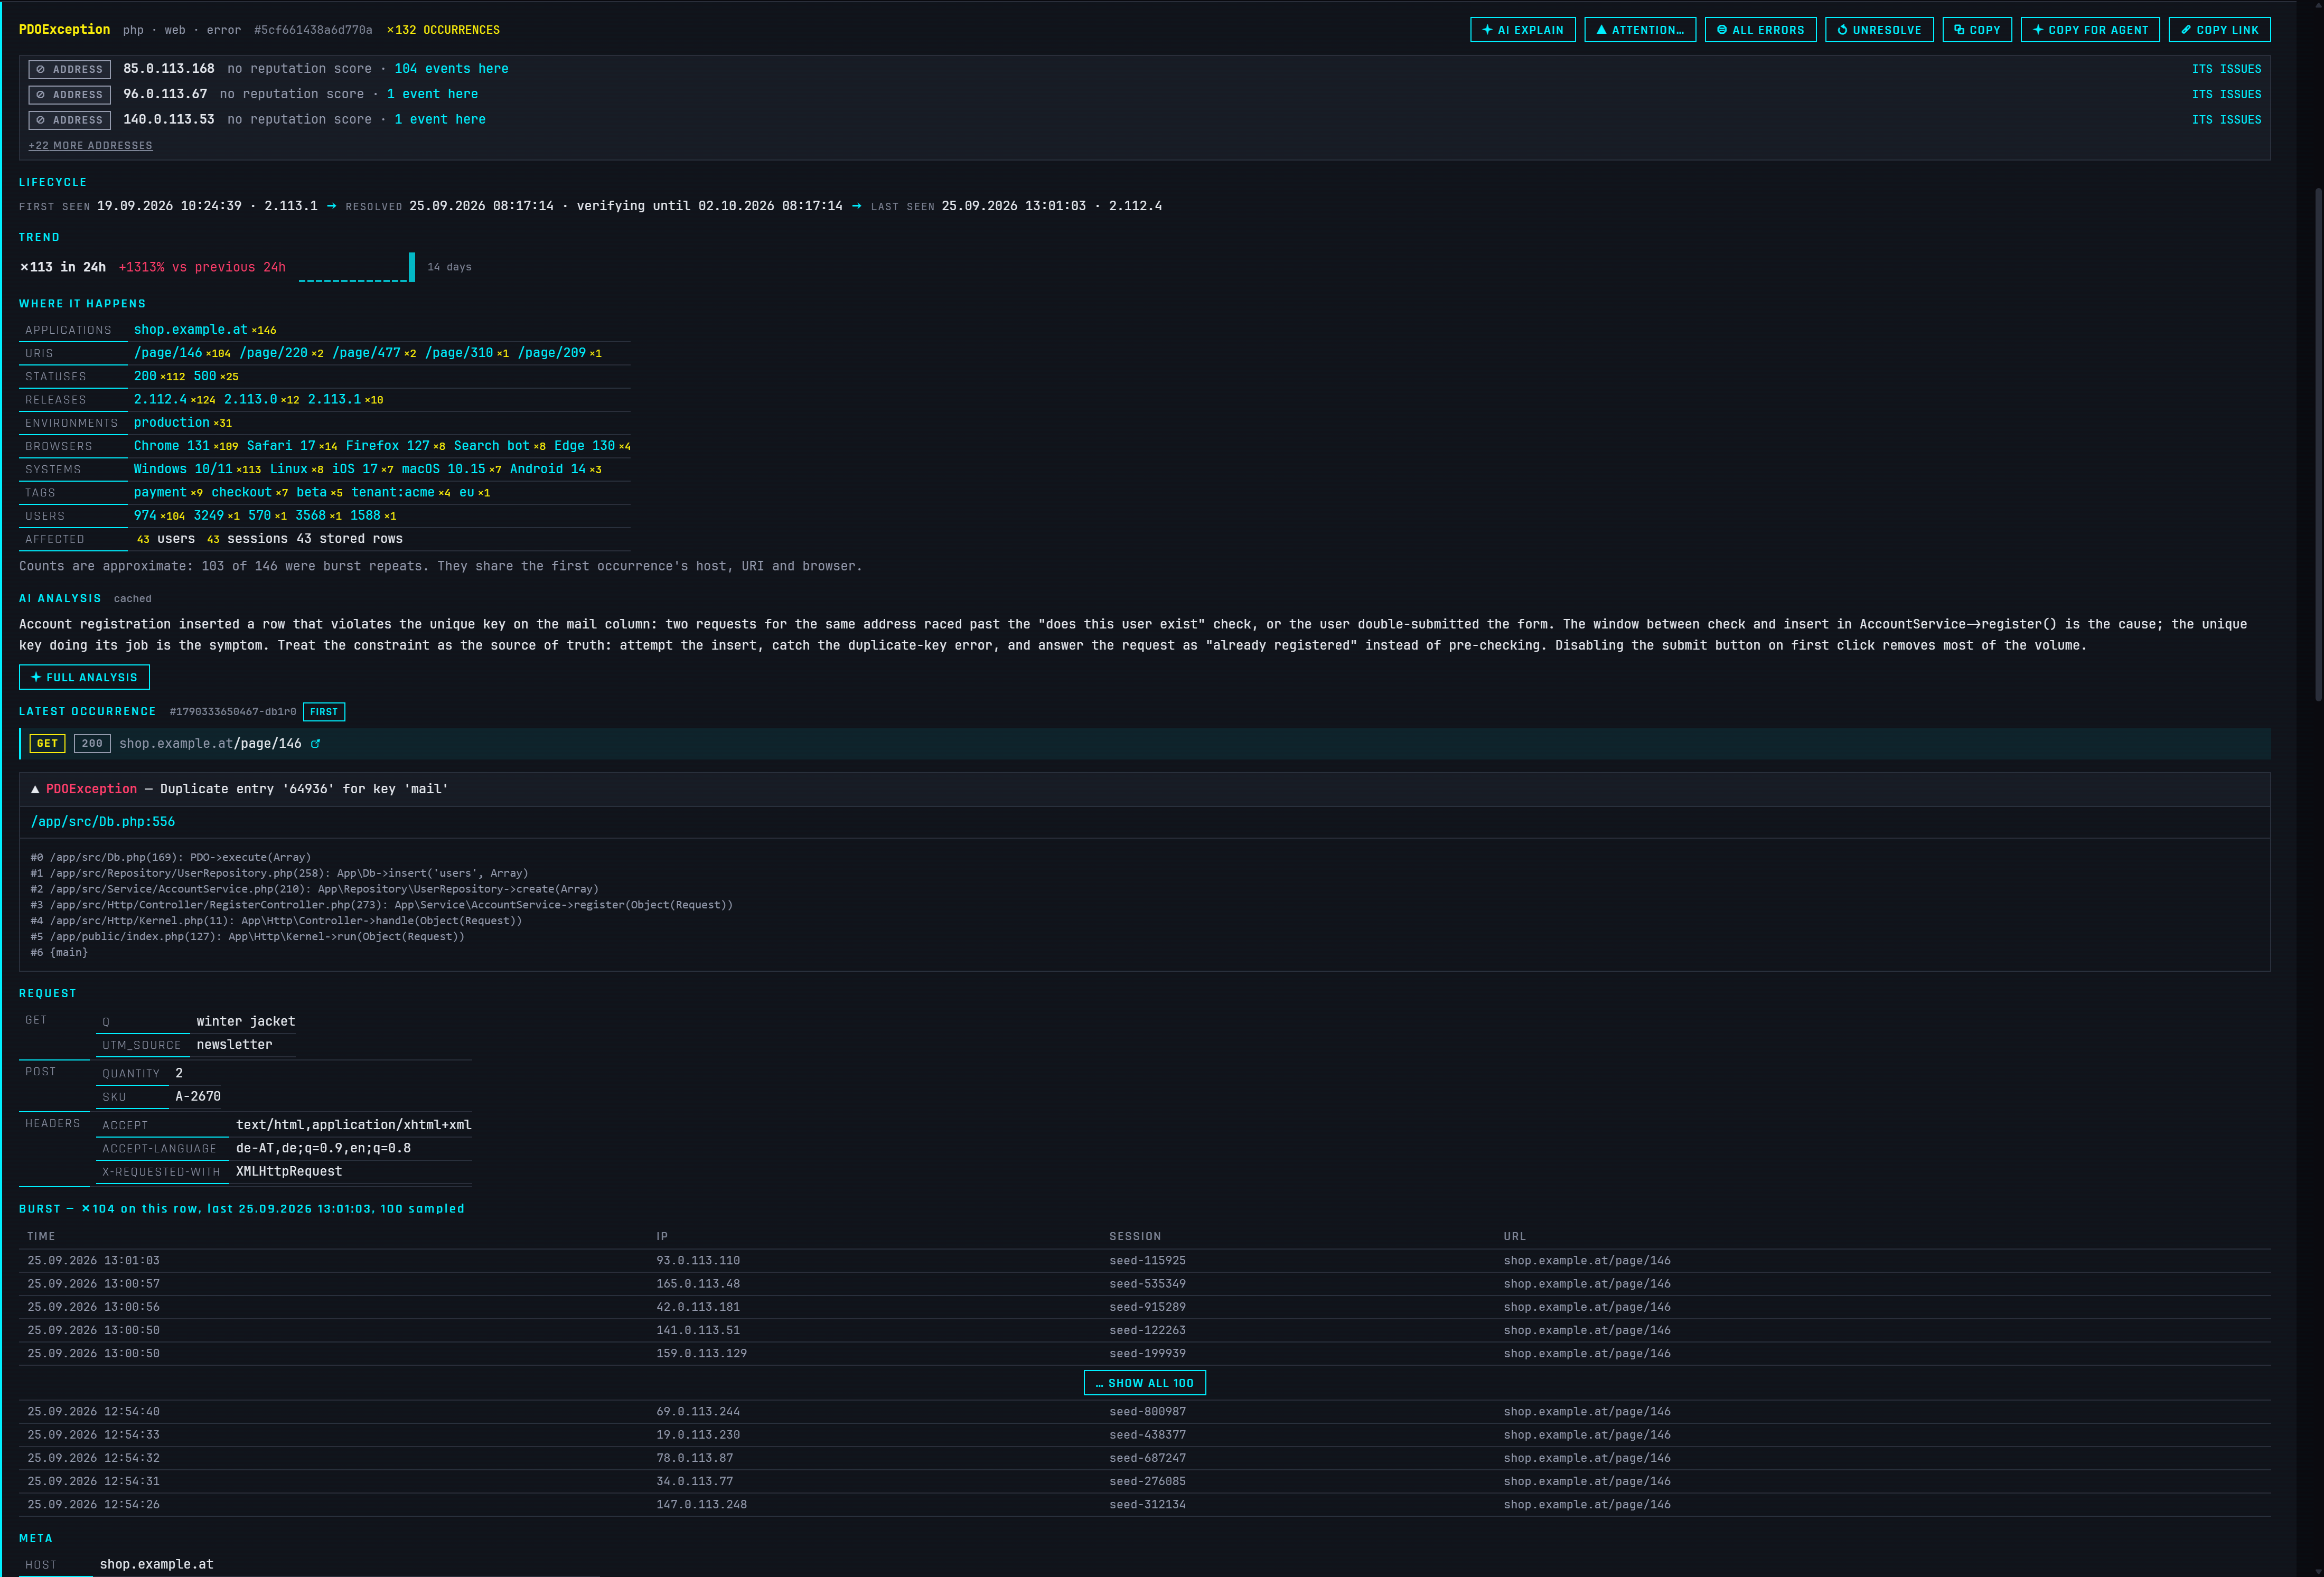This screenshot has height=1577, width=2324.
Task: Open file path /app/src/Db.php:556
Action: 103,822
